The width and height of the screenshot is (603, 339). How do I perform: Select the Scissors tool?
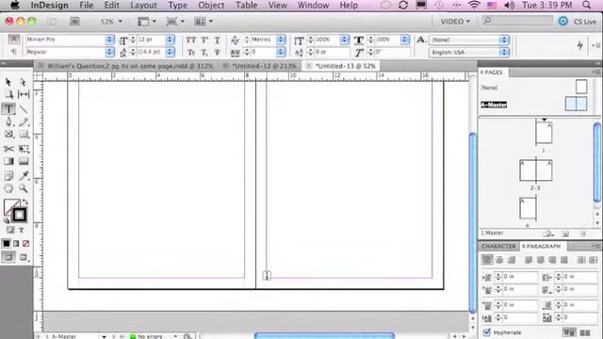point(8,149)
